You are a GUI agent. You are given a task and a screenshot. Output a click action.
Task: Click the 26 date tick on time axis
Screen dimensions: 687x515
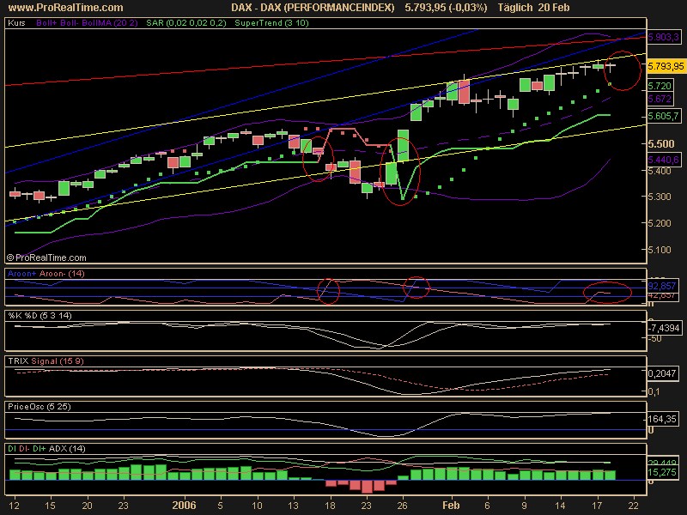click(403, 506)
